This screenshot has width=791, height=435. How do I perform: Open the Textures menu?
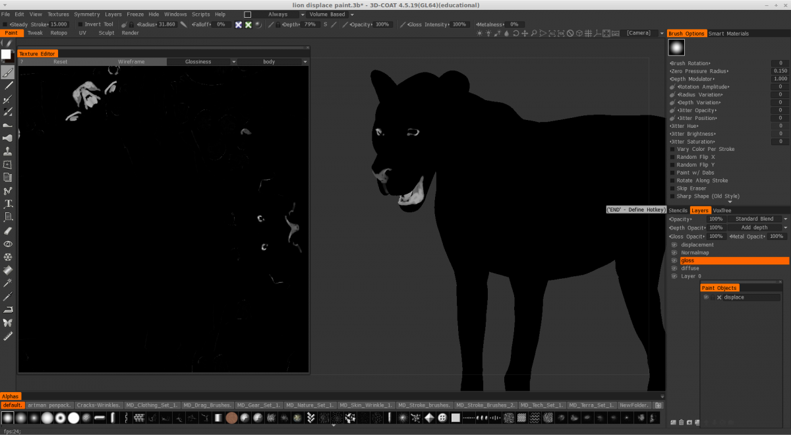(x=58, y=14)
